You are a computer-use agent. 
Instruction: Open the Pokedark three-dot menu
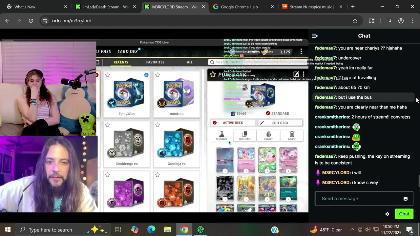coord(304,74)
